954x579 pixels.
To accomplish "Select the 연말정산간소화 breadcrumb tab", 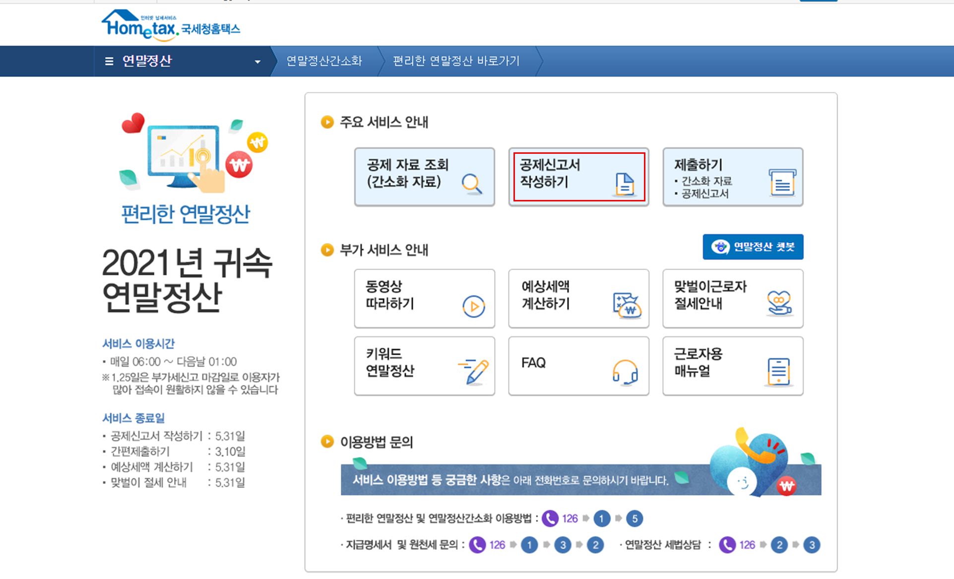I will pyautogui.click(x=324, y=61).
